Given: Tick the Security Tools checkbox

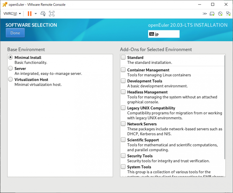Looking at the screenshot, I should (123, 156).
